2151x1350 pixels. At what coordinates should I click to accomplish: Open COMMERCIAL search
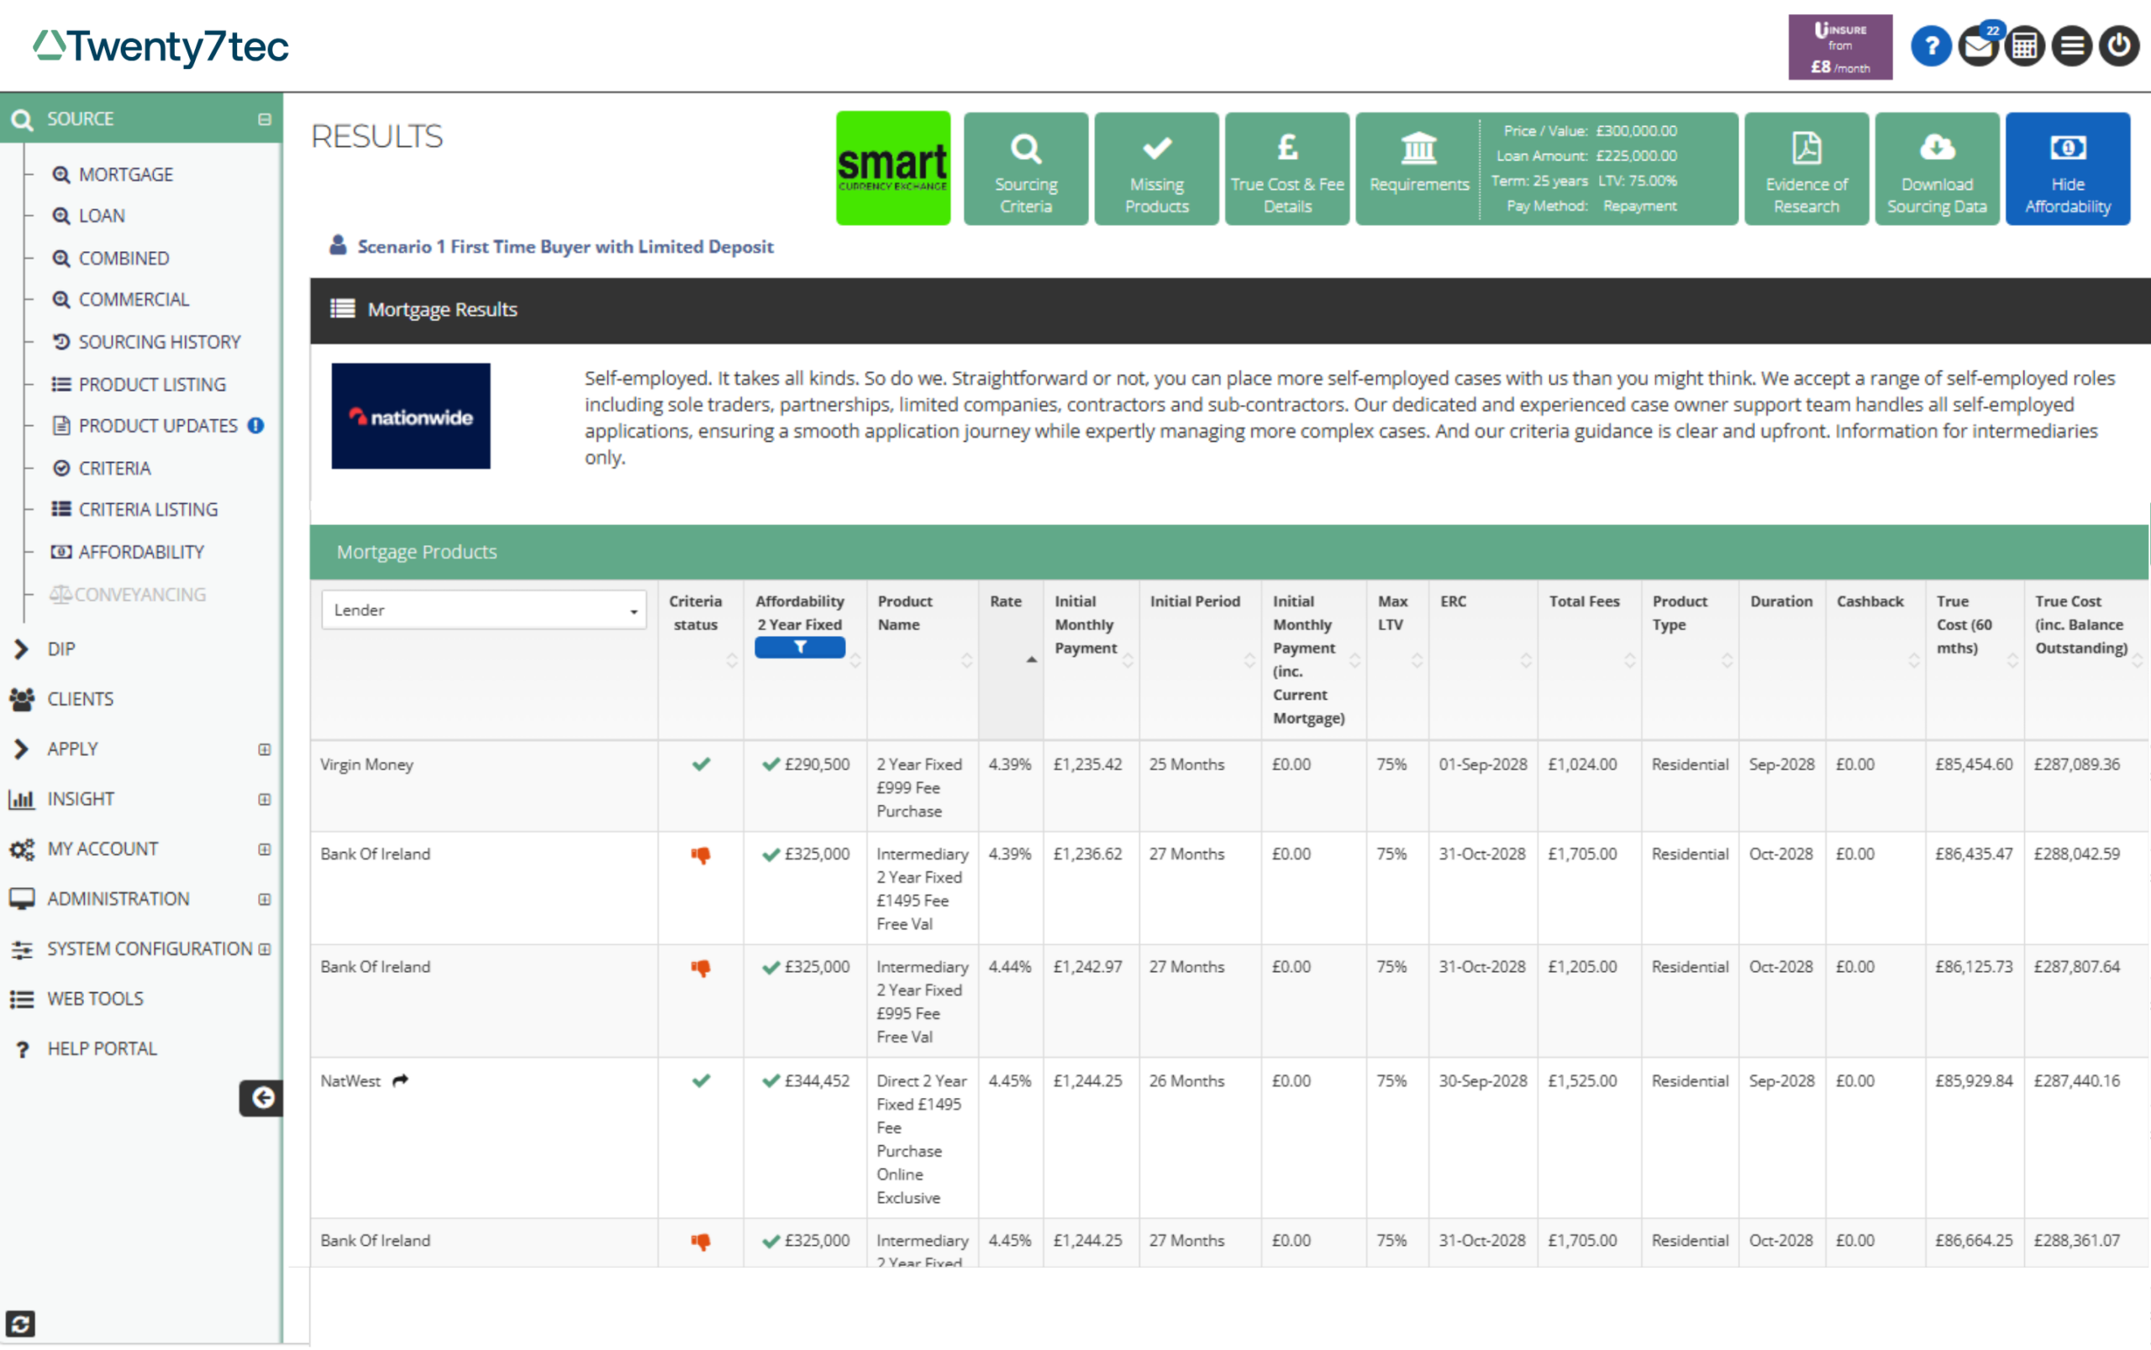pyautogui.click(x=120, y=299)
